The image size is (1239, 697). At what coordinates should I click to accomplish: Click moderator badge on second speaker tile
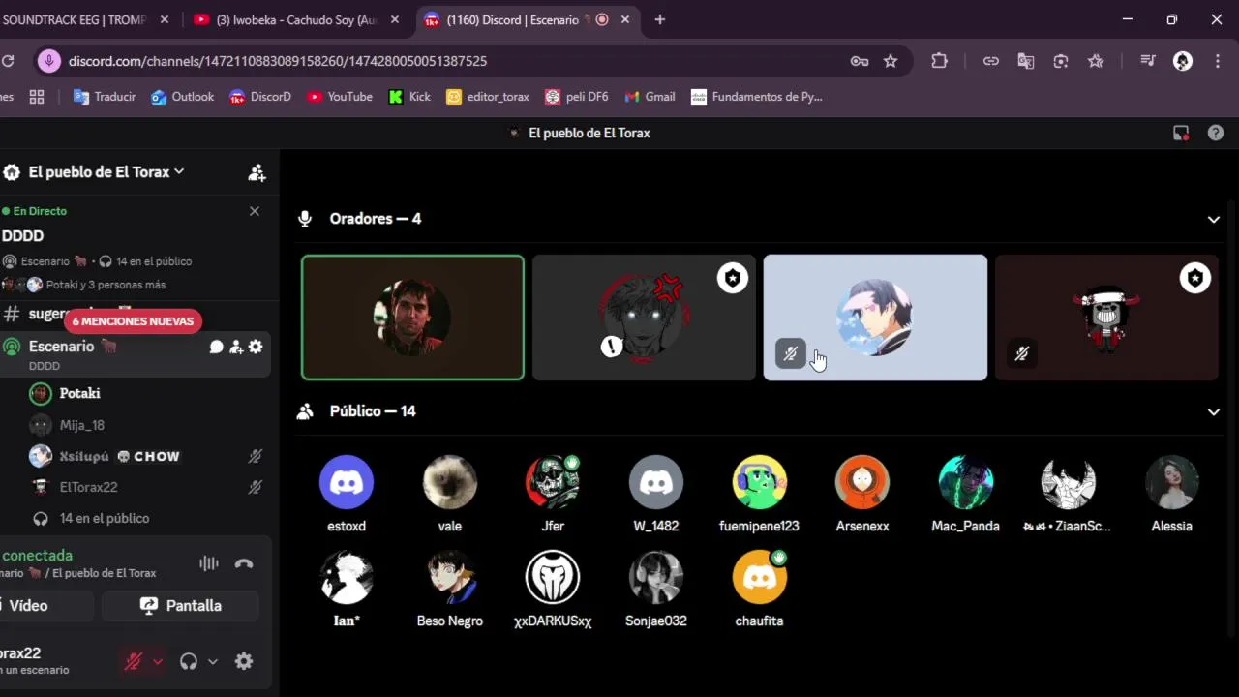pyautogui.click(x=733, y=279)
